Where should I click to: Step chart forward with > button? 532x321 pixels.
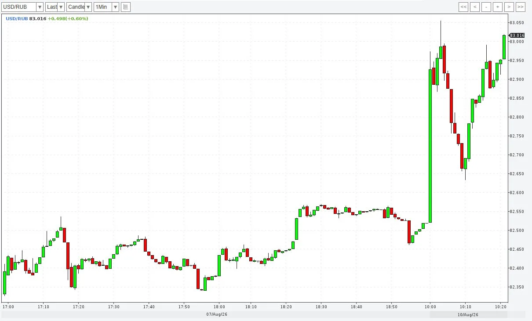[509, 7]
